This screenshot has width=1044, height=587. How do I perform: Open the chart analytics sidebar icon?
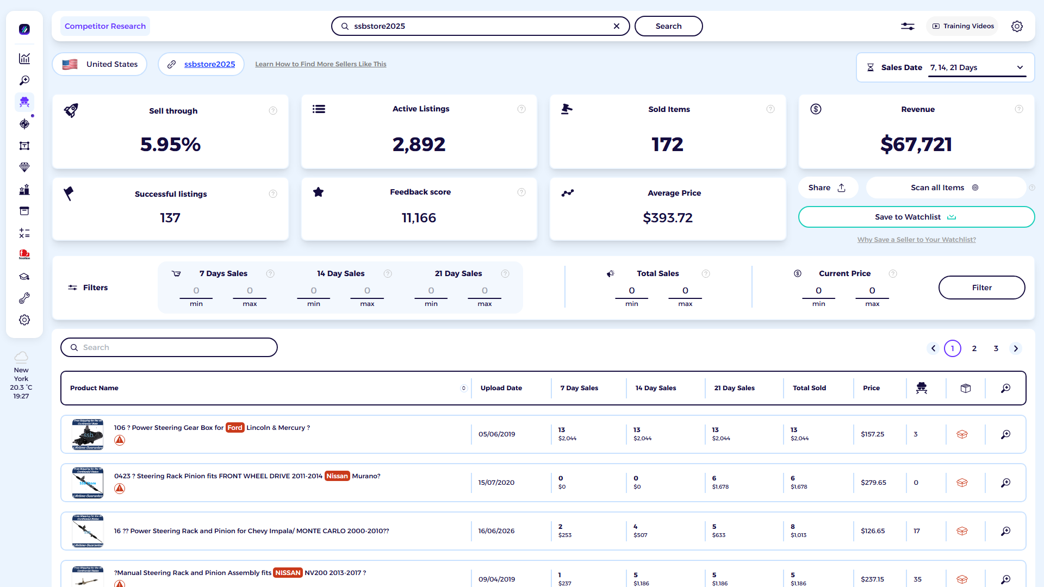(x=24, y=59)
